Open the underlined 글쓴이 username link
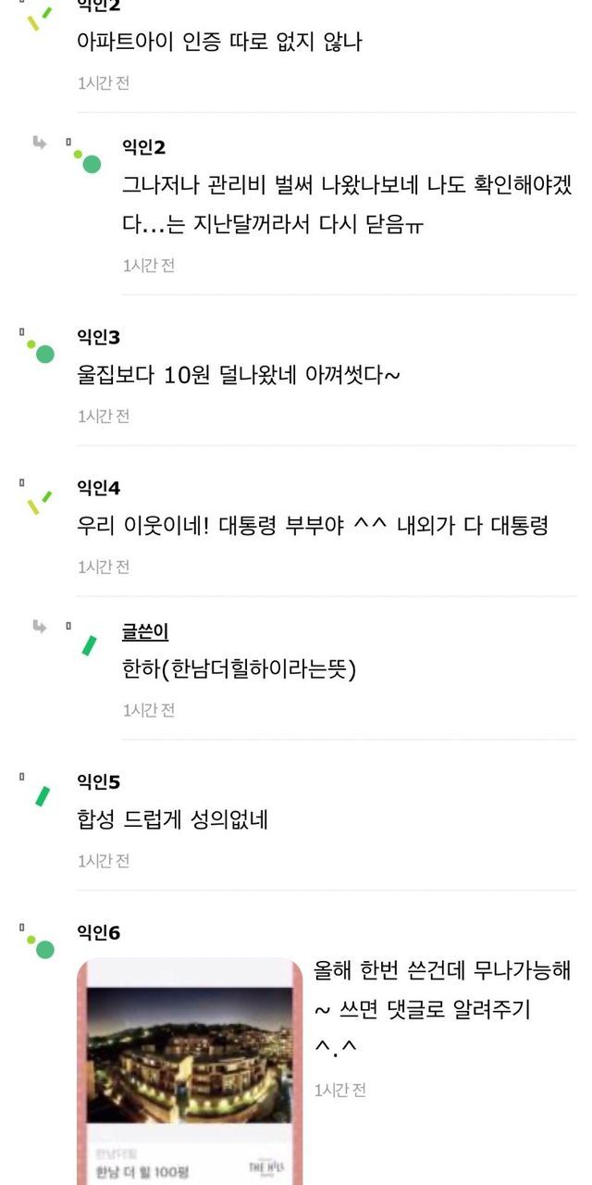The width and height of the screenshot is (592, 1185). click(145, 632)
